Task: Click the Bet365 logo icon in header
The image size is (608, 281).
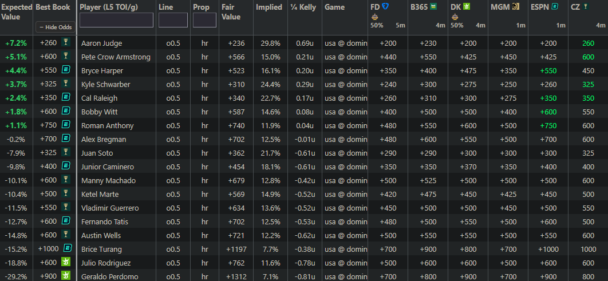Action: pos(433,7)
